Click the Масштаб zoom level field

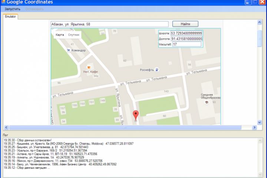(x=187, y=44)
